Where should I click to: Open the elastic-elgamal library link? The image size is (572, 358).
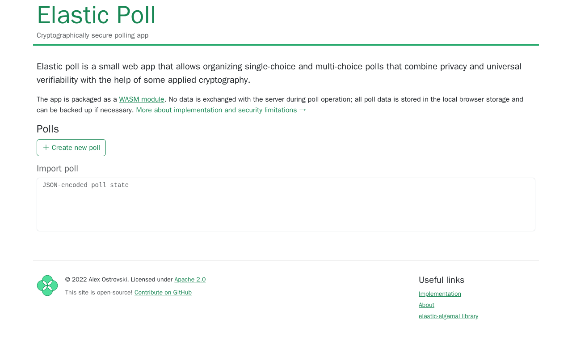(448, 316)
